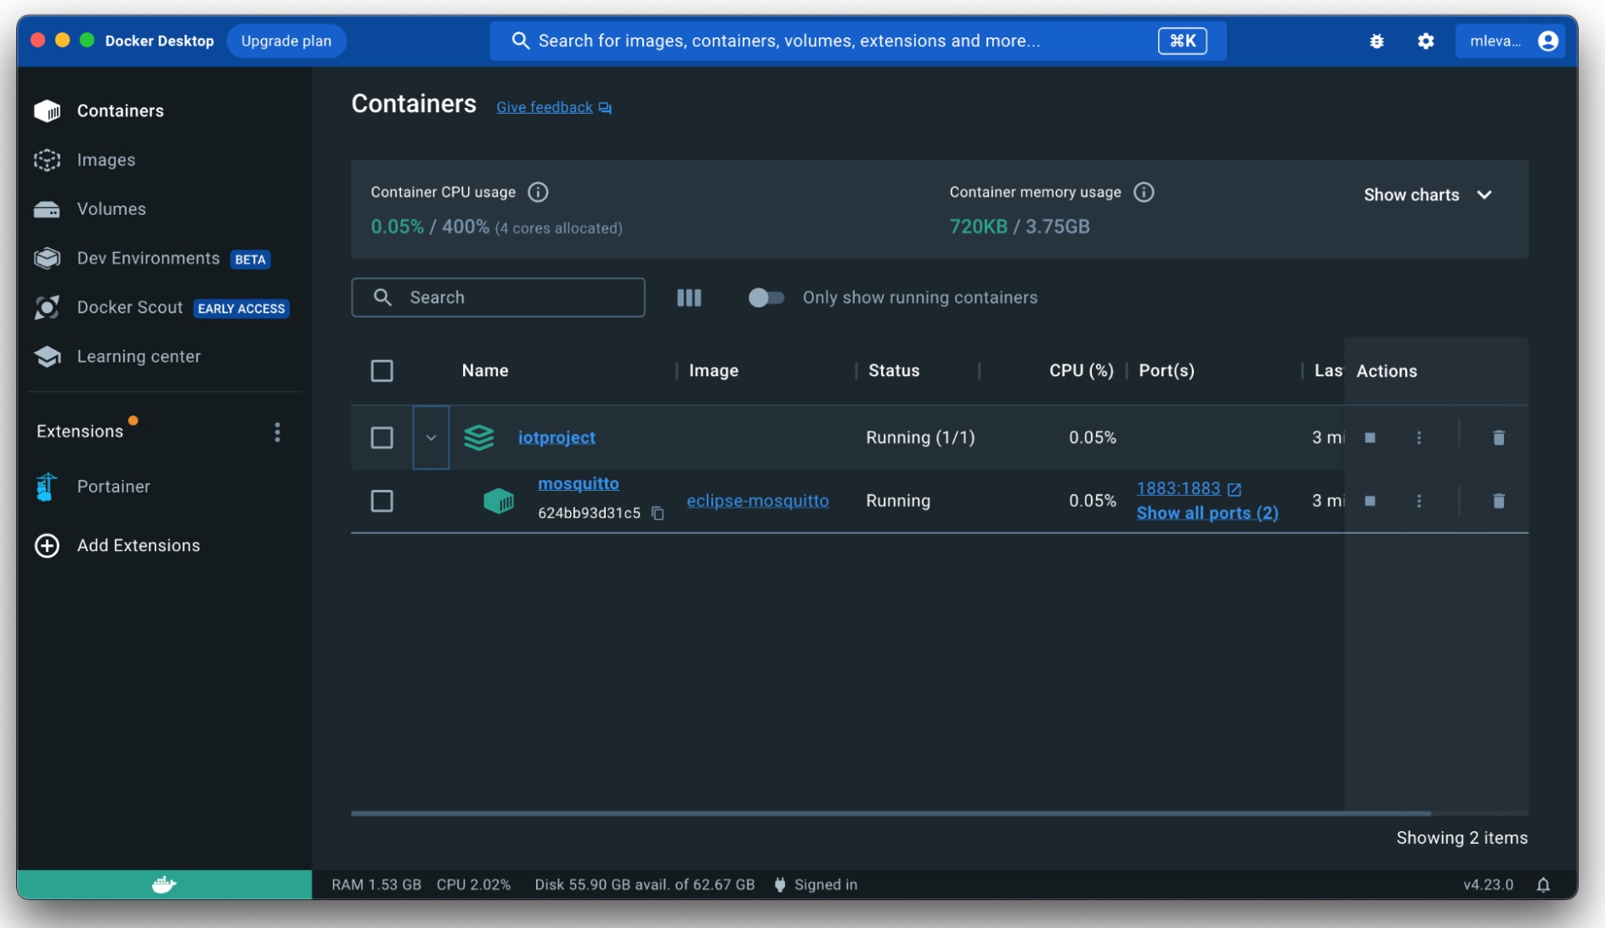Click CPU 2.02% status entry
Screen dimensions: 1605x928
[x=473, y=885]
